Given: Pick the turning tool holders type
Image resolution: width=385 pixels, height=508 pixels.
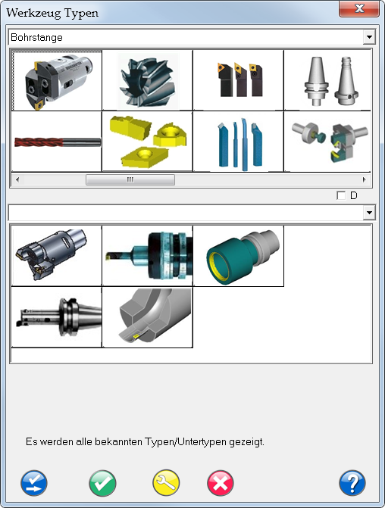Looking at the screenshot, I should (239, 80).
